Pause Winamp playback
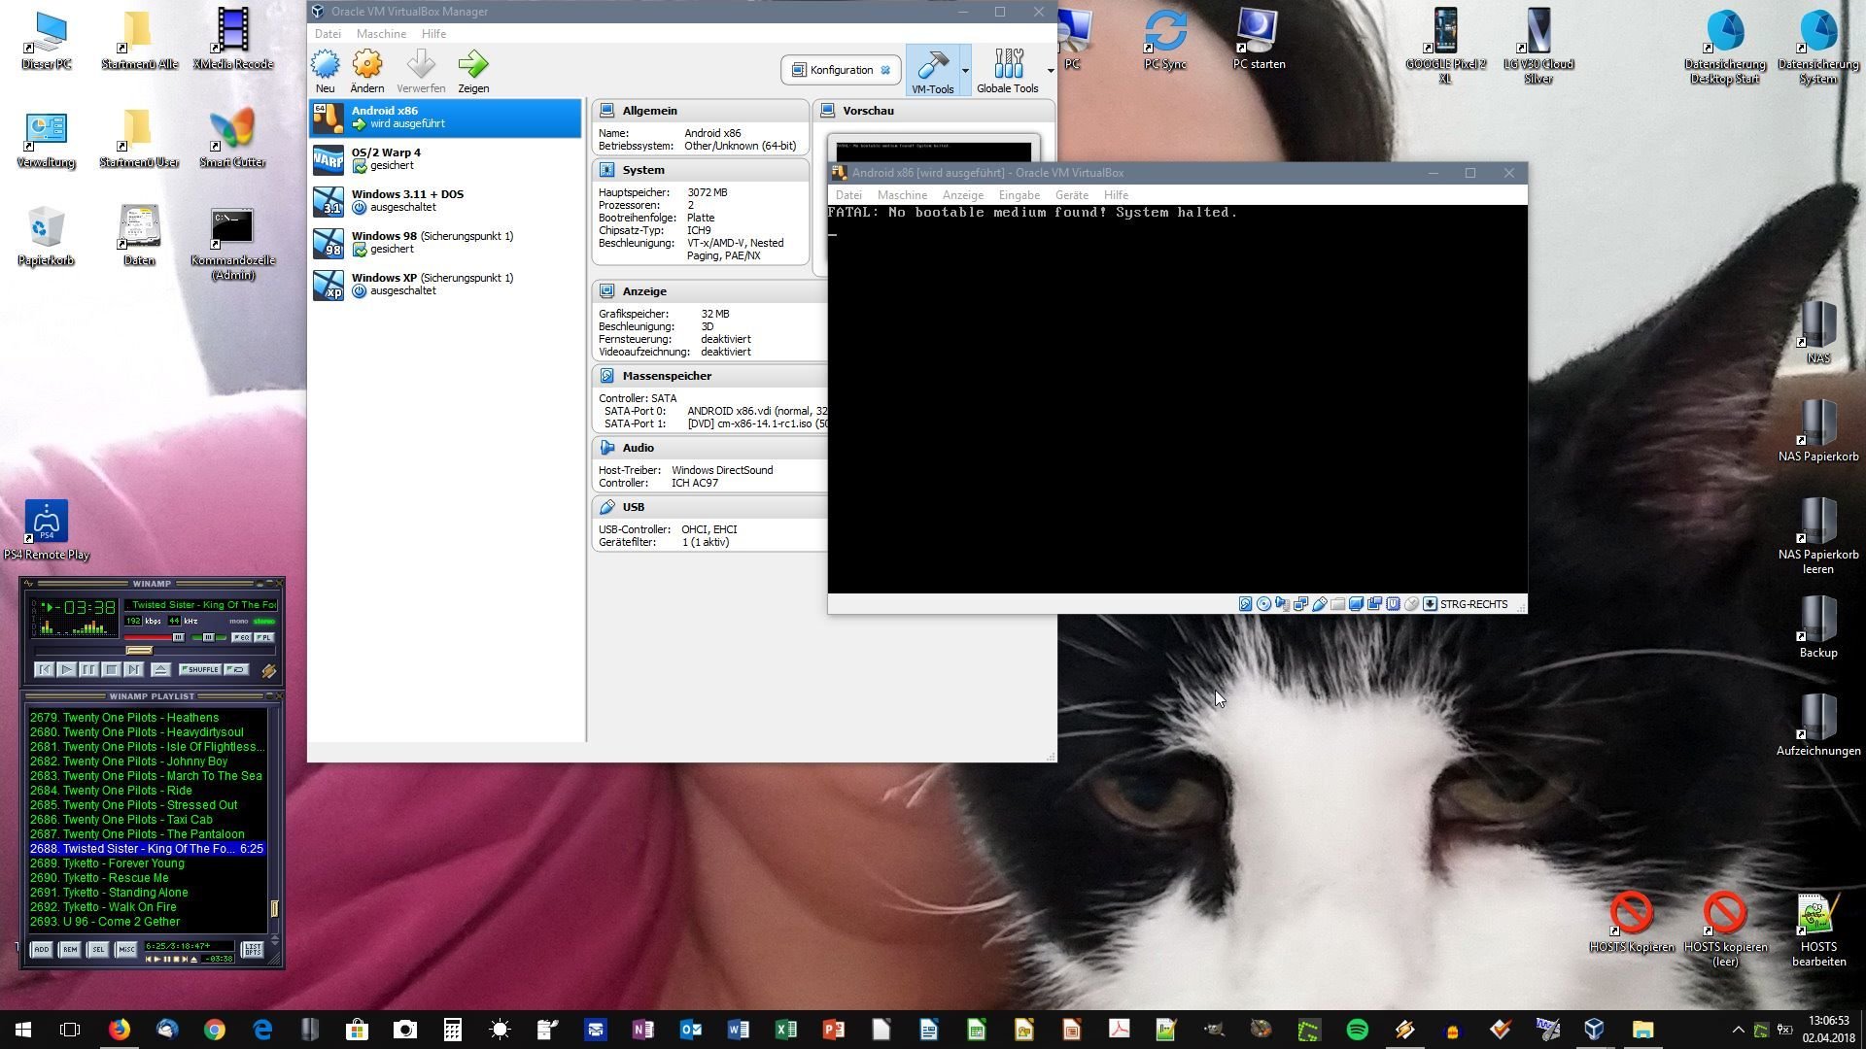 click(x=88, y=669)
